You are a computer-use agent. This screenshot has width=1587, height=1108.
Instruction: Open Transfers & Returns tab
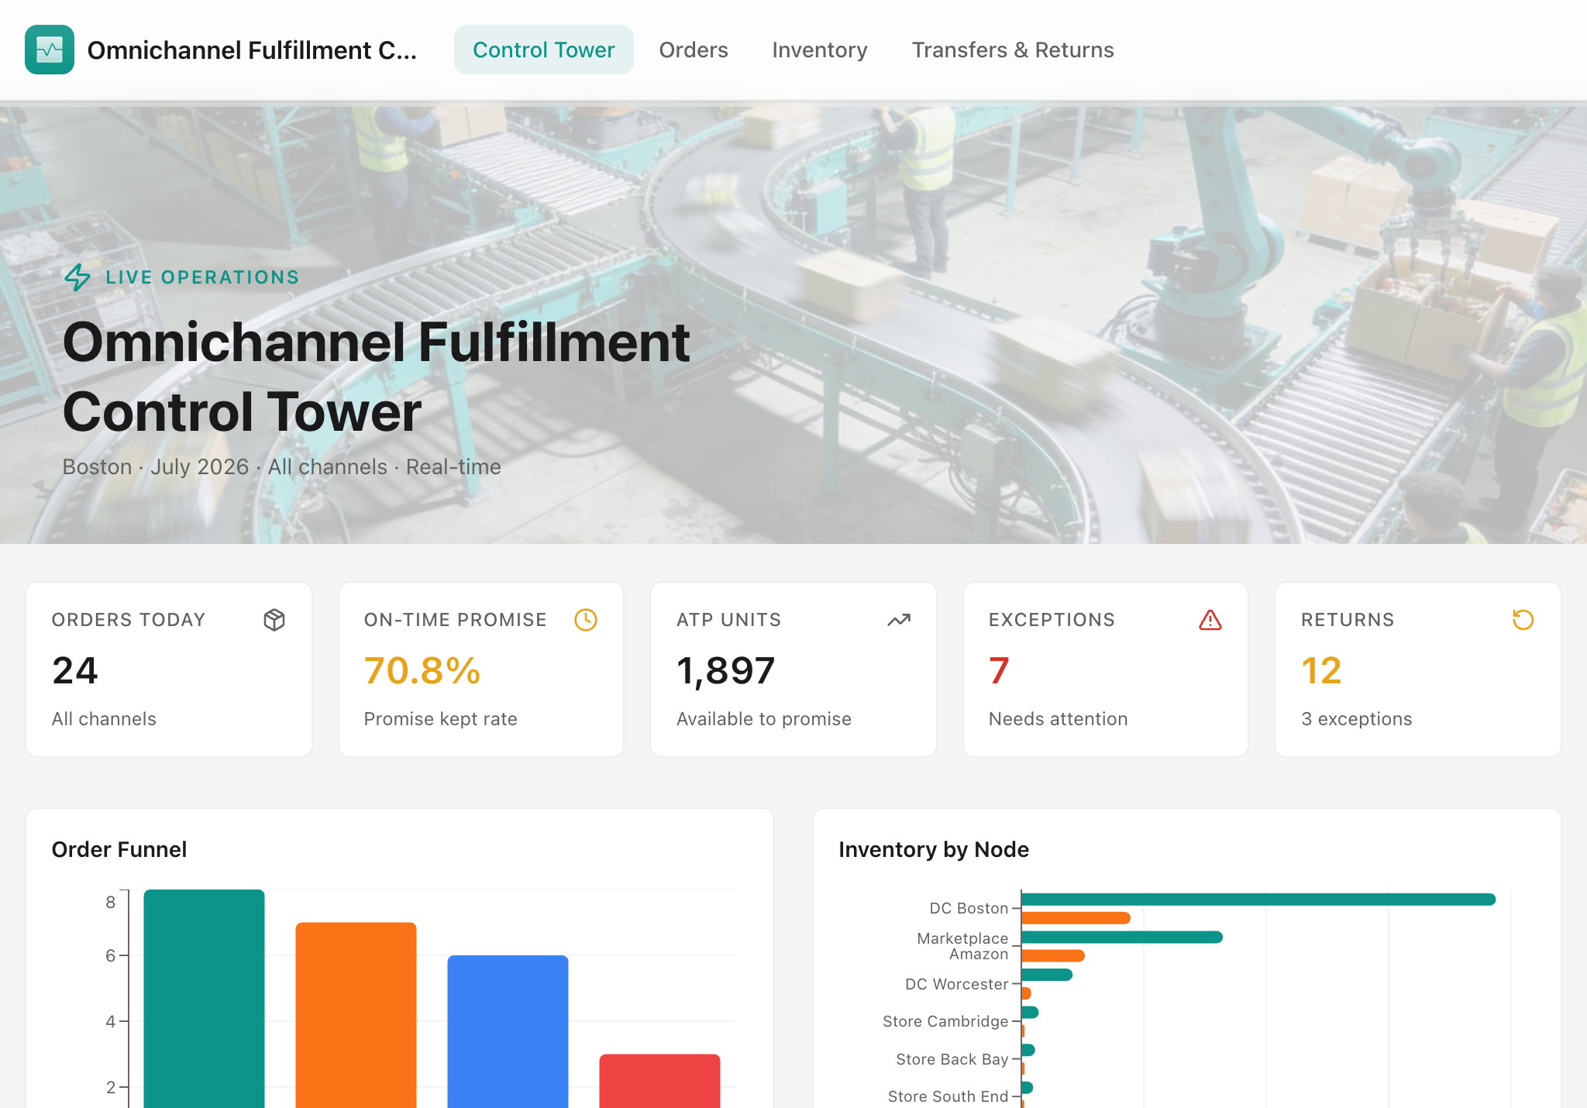[1013, 50]
